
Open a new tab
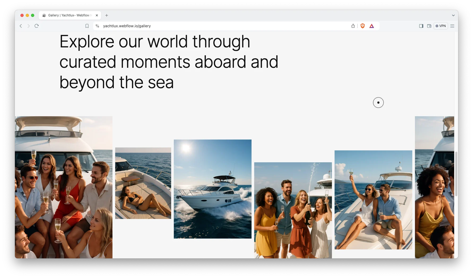(x=107, y=15)
